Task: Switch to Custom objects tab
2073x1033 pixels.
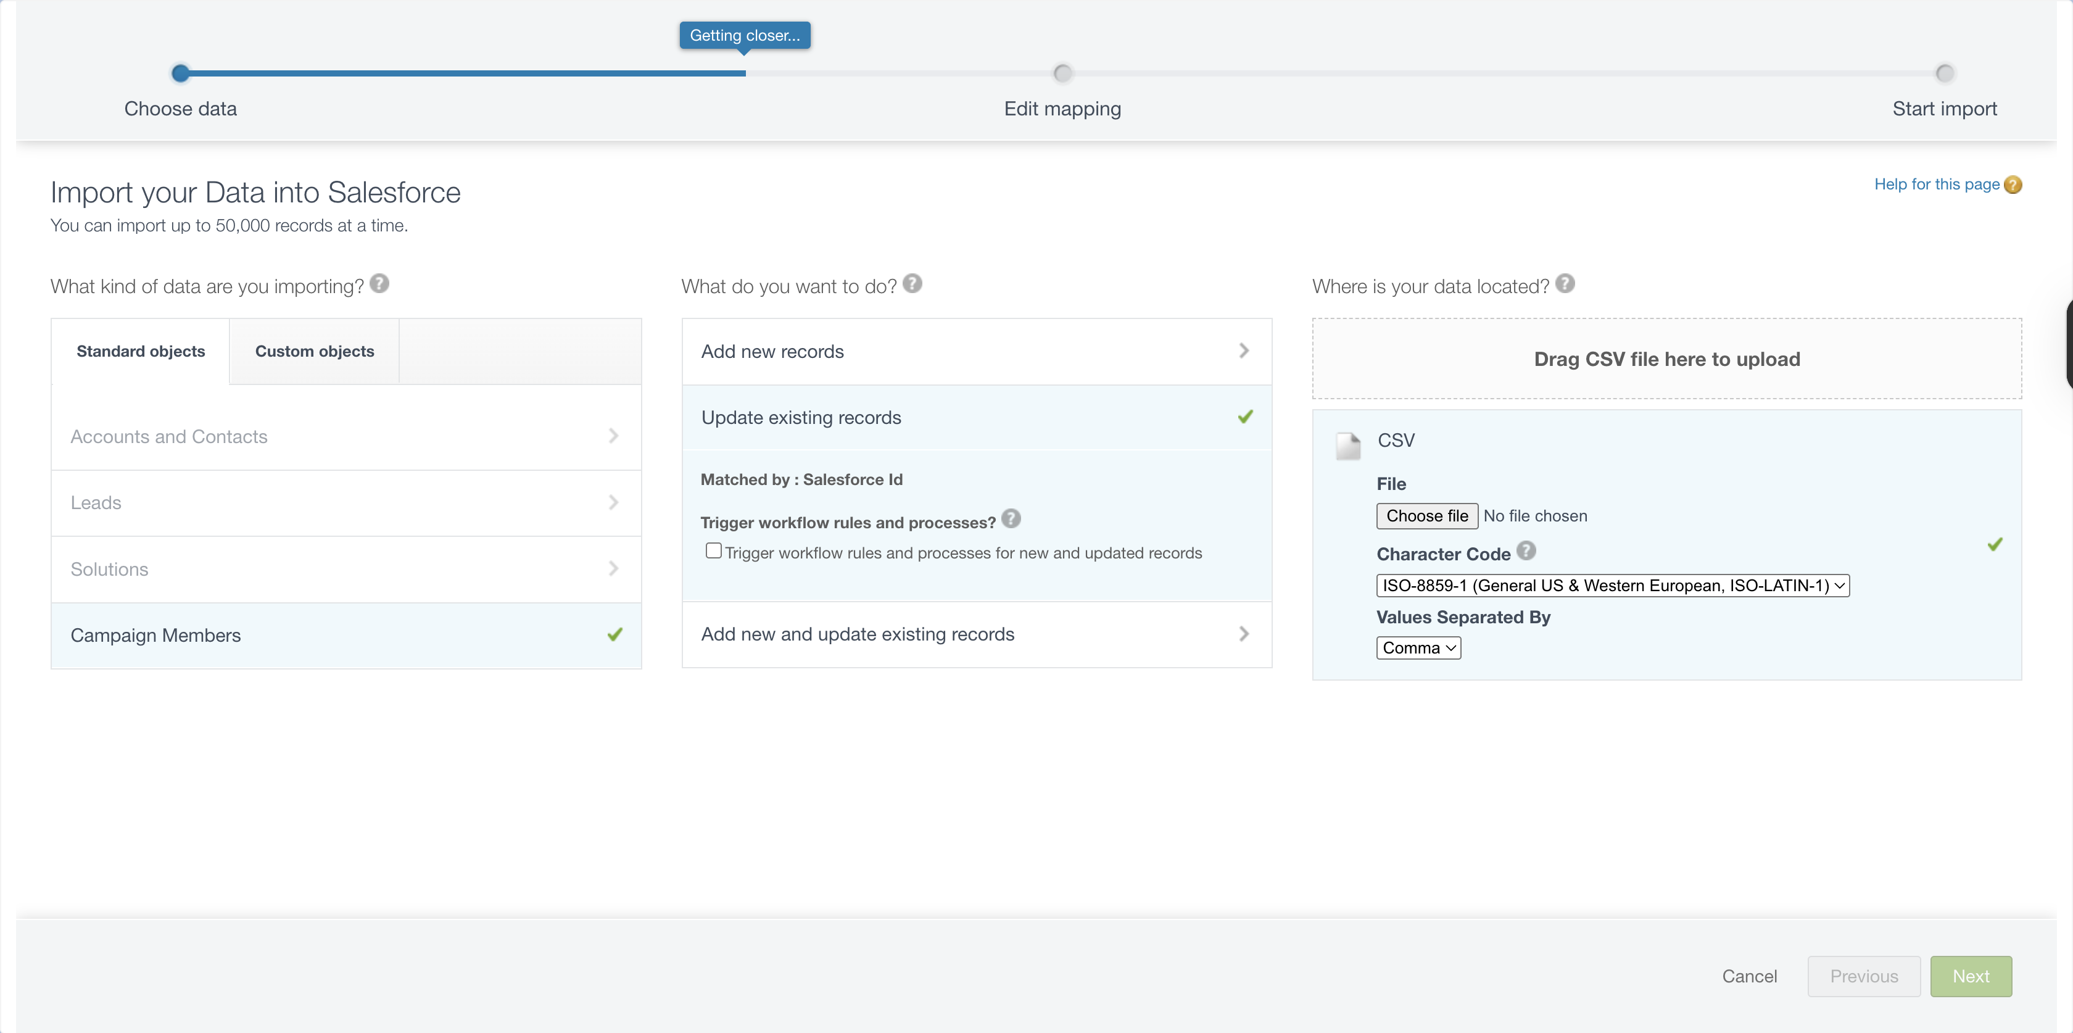Action: click(314, 351)
